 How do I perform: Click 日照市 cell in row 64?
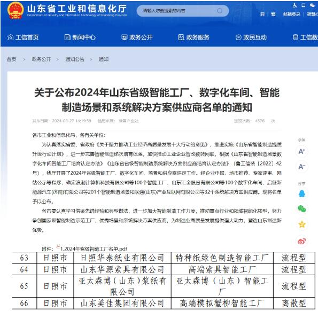click(x=56, y=269)
